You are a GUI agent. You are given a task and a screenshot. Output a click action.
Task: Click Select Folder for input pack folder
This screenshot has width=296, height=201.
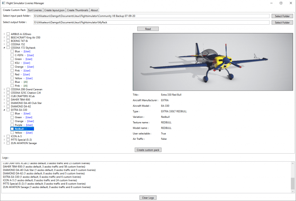tap(282, 16)
